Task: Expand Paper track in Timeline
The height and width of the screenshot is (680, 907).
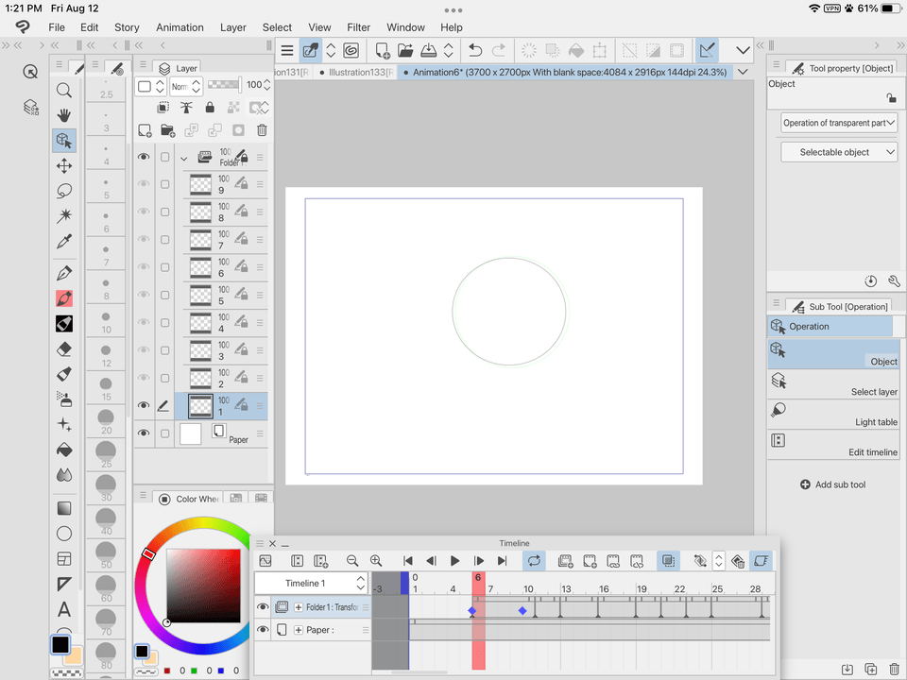Action: tap(299, 630)
